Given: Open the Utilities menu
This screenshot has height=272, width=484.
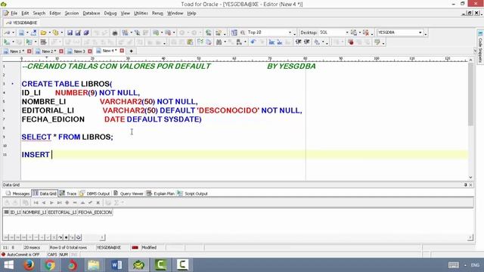Looking at the screenshot, I should pyautogui.click(x=141, y=14).
